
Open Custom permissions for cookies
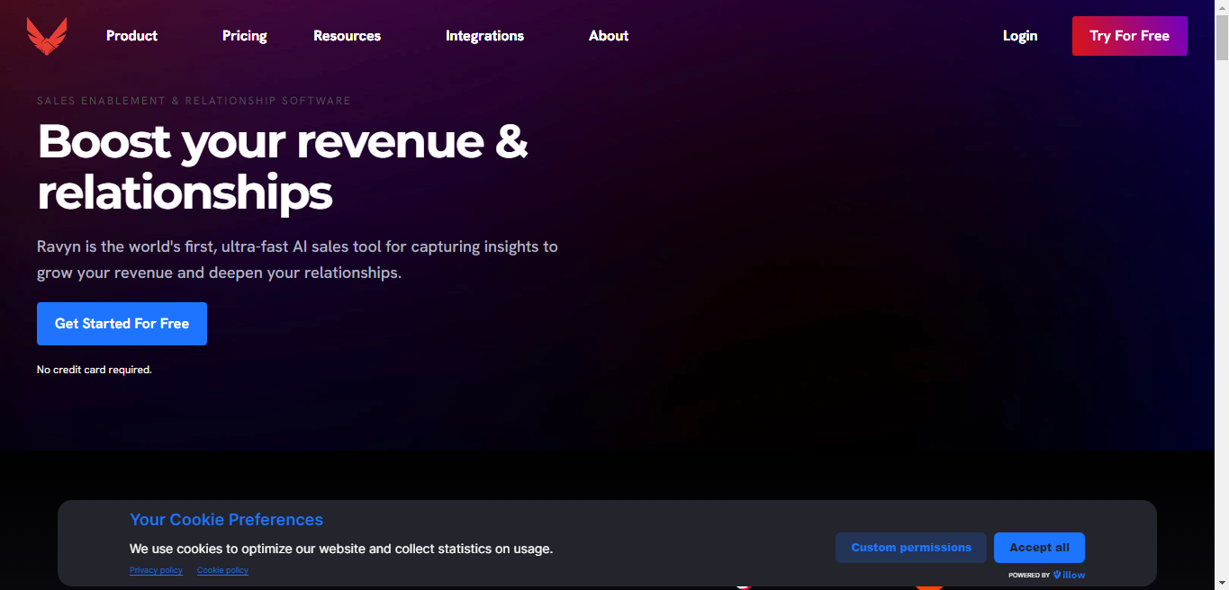click(x=911, y=548)
